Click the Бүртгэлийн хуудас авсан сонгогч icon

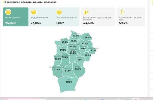86,12
